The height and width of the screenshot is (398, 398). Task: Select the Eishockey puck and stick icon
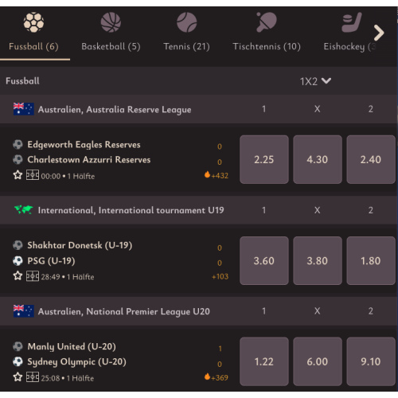click(x=352, y=22)
